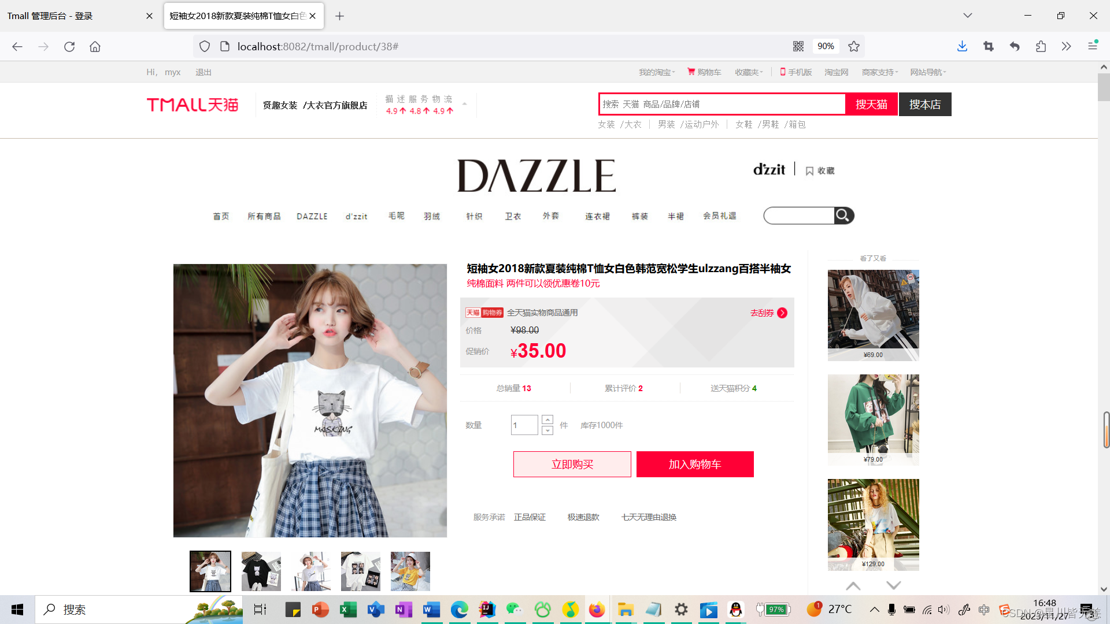Select the 连衣裙 category menu
Viewport: 1110px width, 624px height.
pyautogui.click(x=597, y=216)
